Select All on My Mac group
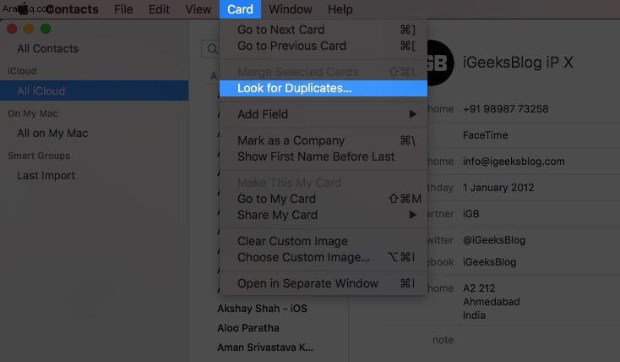620x362 pixels. point(52,134)
